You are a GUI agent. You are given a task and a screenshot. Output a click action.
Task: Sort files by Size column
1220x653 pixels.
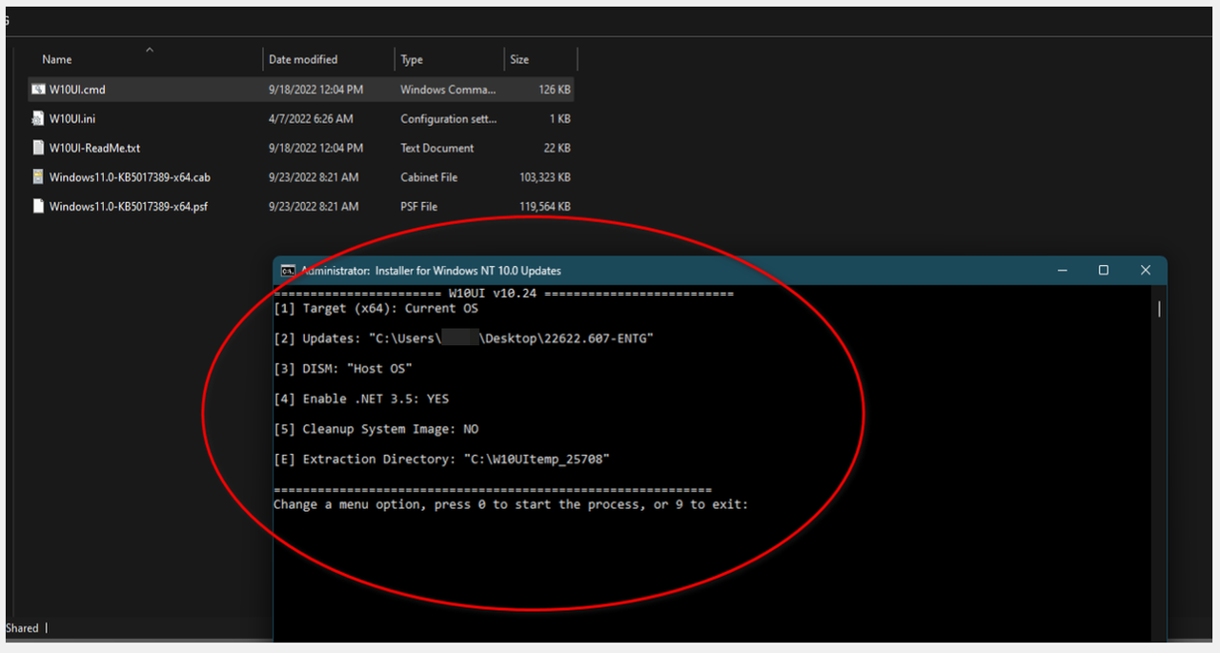click(519, 59)
